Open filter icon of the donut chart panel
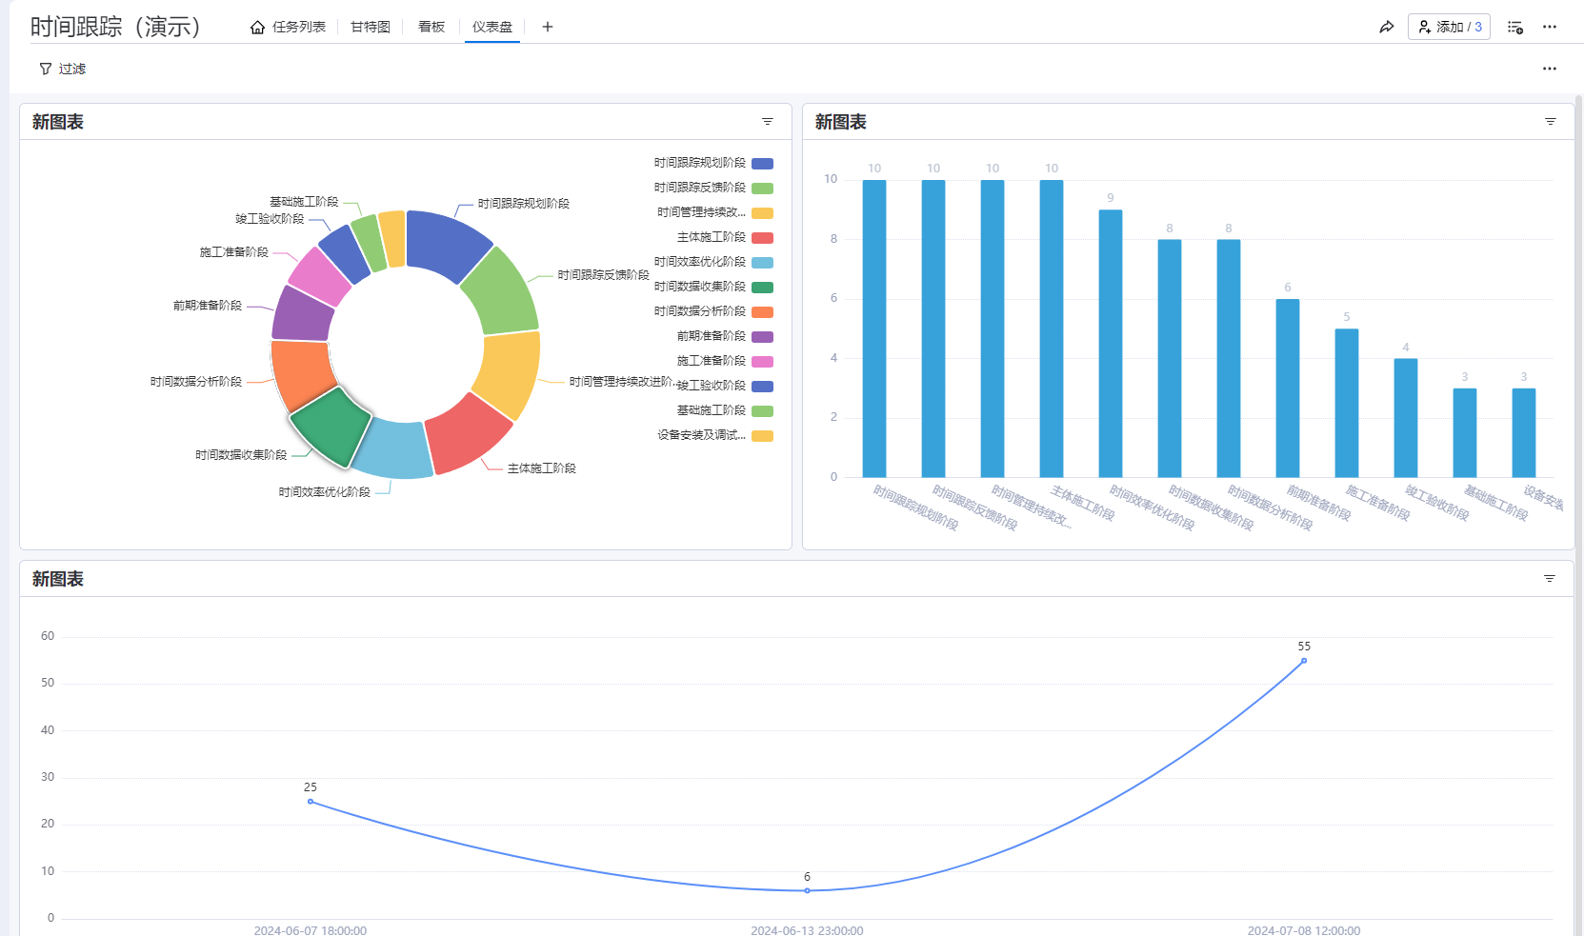 (768, 122)
